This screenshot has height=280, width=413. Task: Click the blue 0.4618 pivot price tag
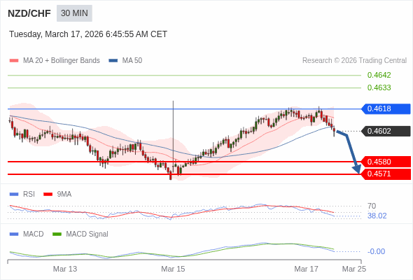(386, 108)
